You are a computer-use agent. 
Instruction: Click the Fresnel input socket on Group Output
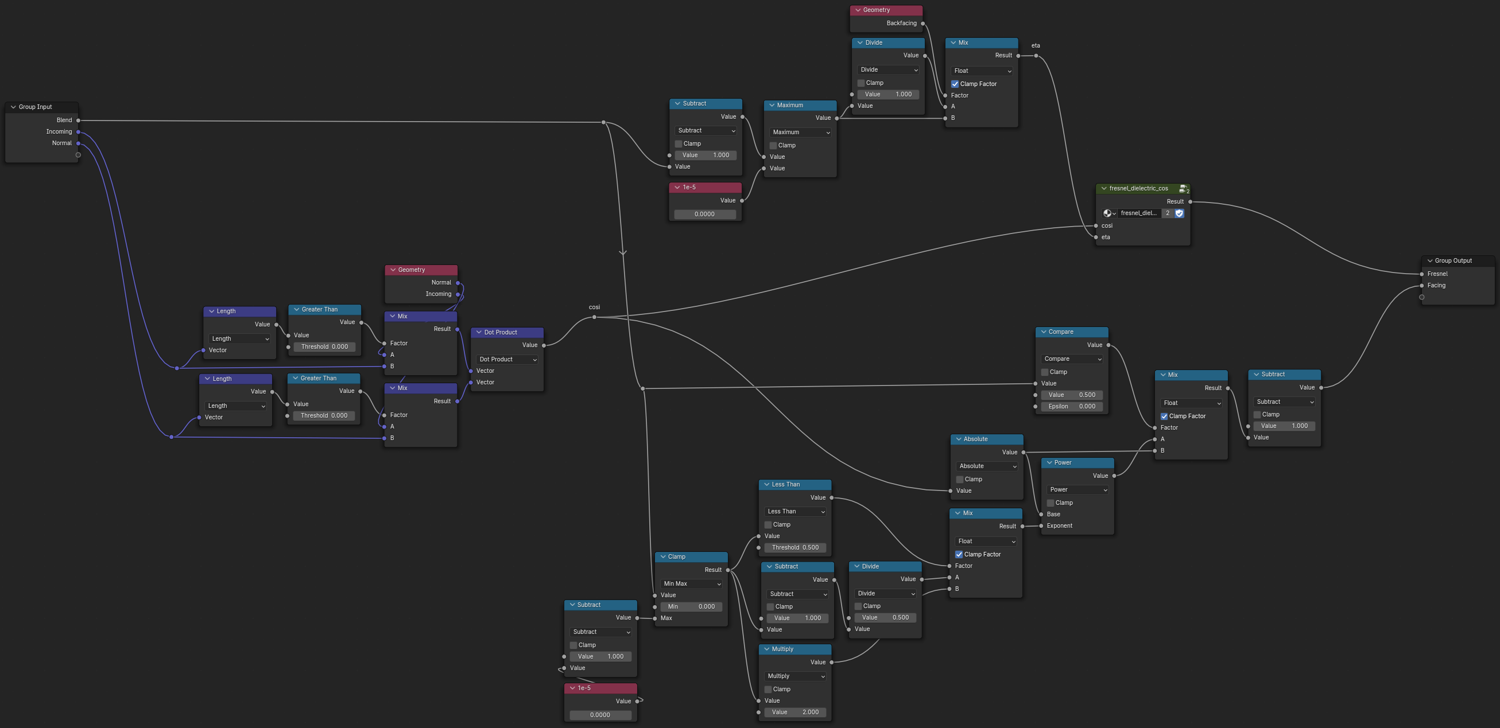click(x=1422, y=274)
